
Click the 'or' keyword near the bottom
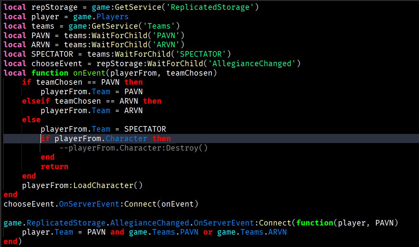pos(208,232)
